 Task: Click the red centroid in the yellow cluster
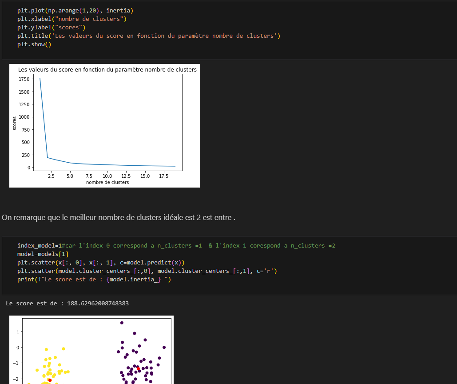coord(50,380)
